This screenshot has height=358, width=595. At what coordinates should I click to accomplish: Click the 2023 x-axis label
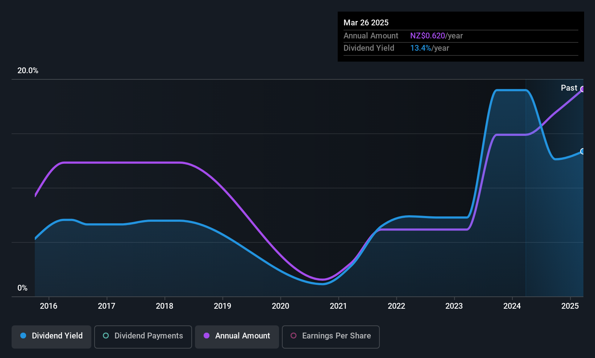coord(454,306)
